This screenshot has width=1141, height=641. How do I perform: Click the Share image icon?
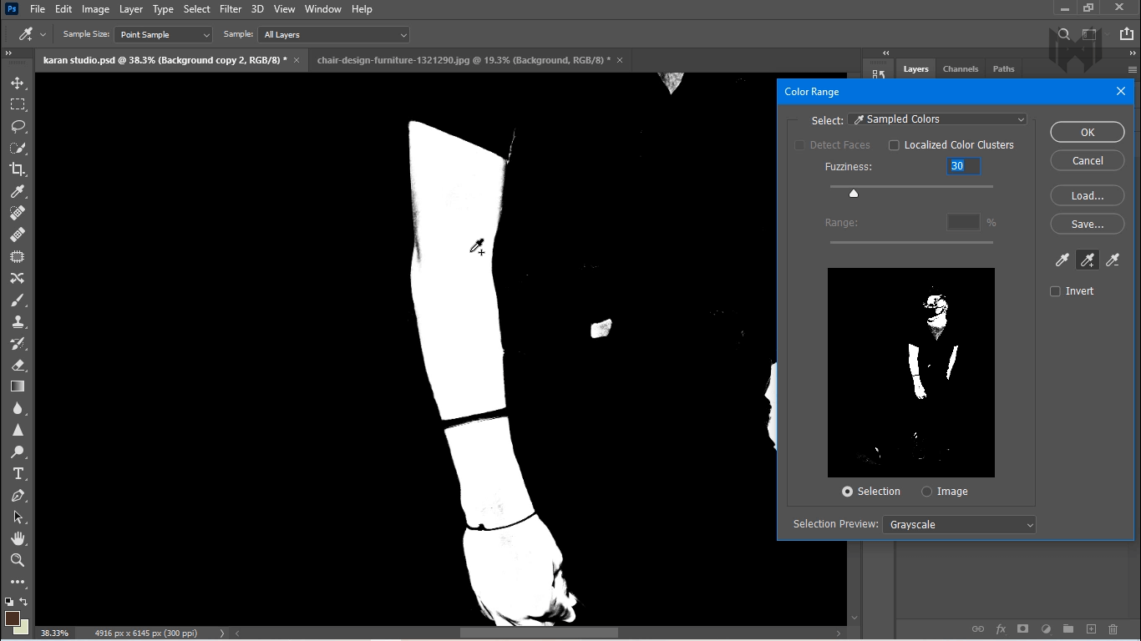[x=1127, y=34]
